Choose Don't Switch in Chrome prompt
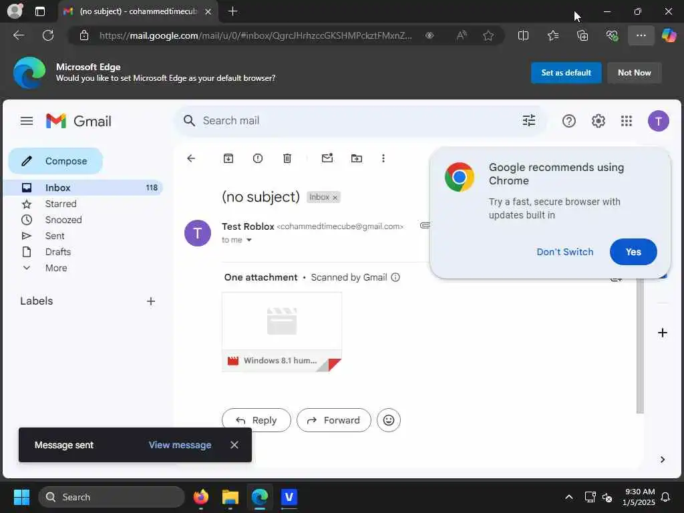 pos(564,252)
